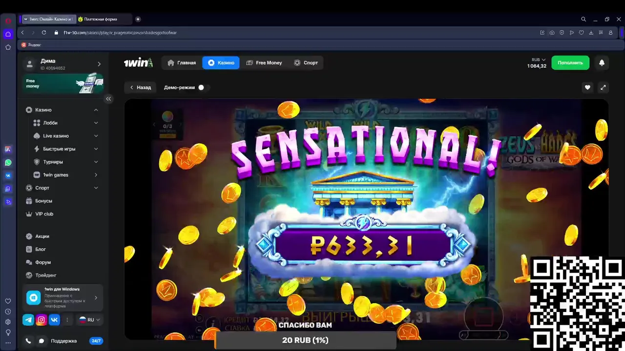Open the Главная navigation tab
The width and height of the screenshot is (625, 351).
pos(182,63)
